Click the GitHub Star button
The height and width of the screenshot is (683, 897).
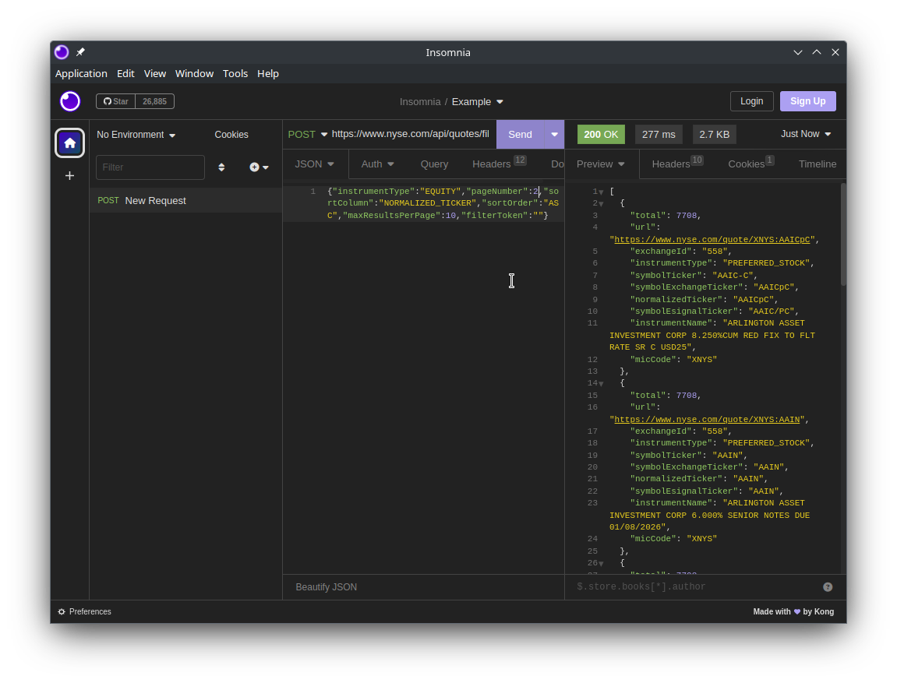pos(116,101)
